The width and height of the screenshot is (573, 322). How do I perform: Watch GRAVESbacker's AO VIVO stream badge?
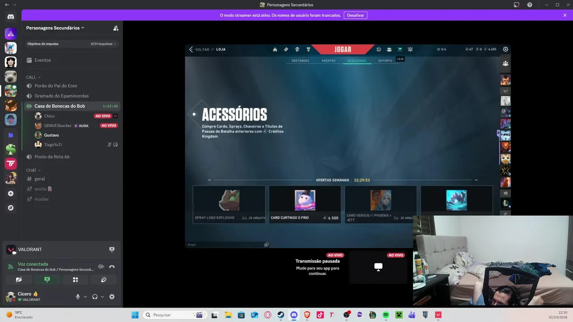tap(109, 126)
